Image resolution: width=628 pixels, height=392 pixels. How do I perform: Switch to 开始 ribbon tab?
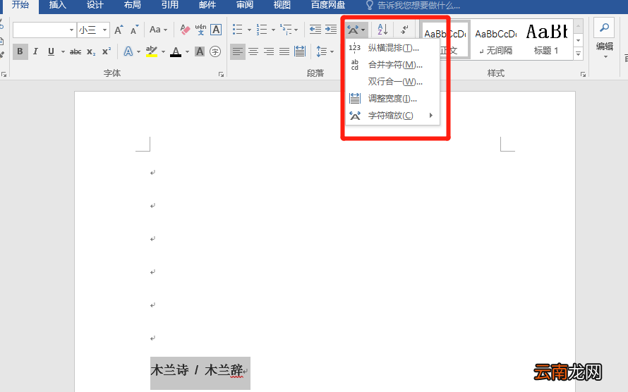[20, 5]
